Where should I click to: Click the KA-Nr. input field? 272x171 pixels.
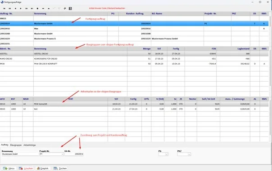click(x=74, y=154)
